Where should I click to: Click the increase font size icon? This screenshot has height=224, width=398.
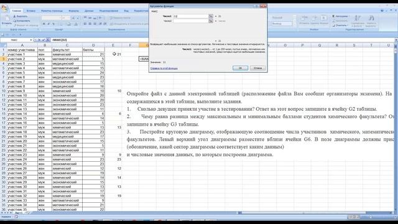[73, 18]
